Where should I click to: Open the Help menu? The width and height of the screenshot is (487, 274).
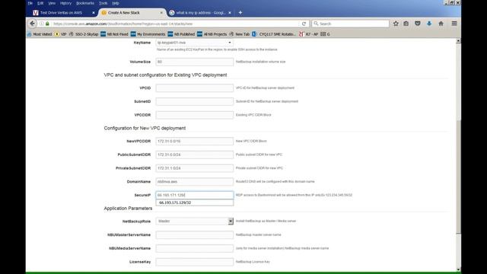pyautogui.click(x=116, y=3)
